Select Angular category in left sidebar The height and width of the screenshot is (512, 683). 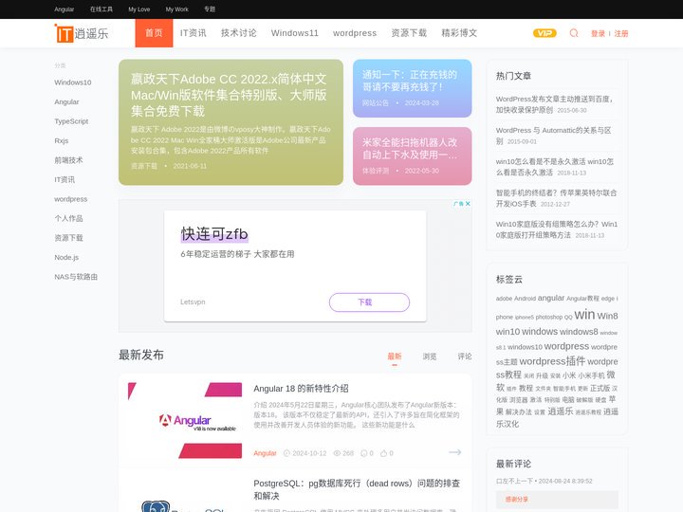(66, 101)
